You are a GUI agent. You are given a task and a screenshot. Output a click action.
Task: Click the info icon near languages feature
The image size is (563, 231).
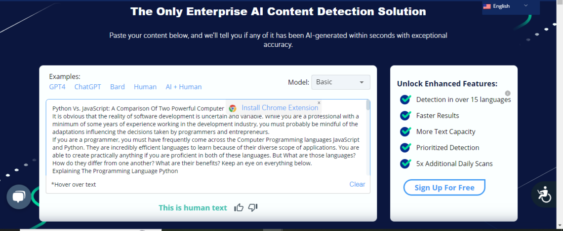[508, 93]
